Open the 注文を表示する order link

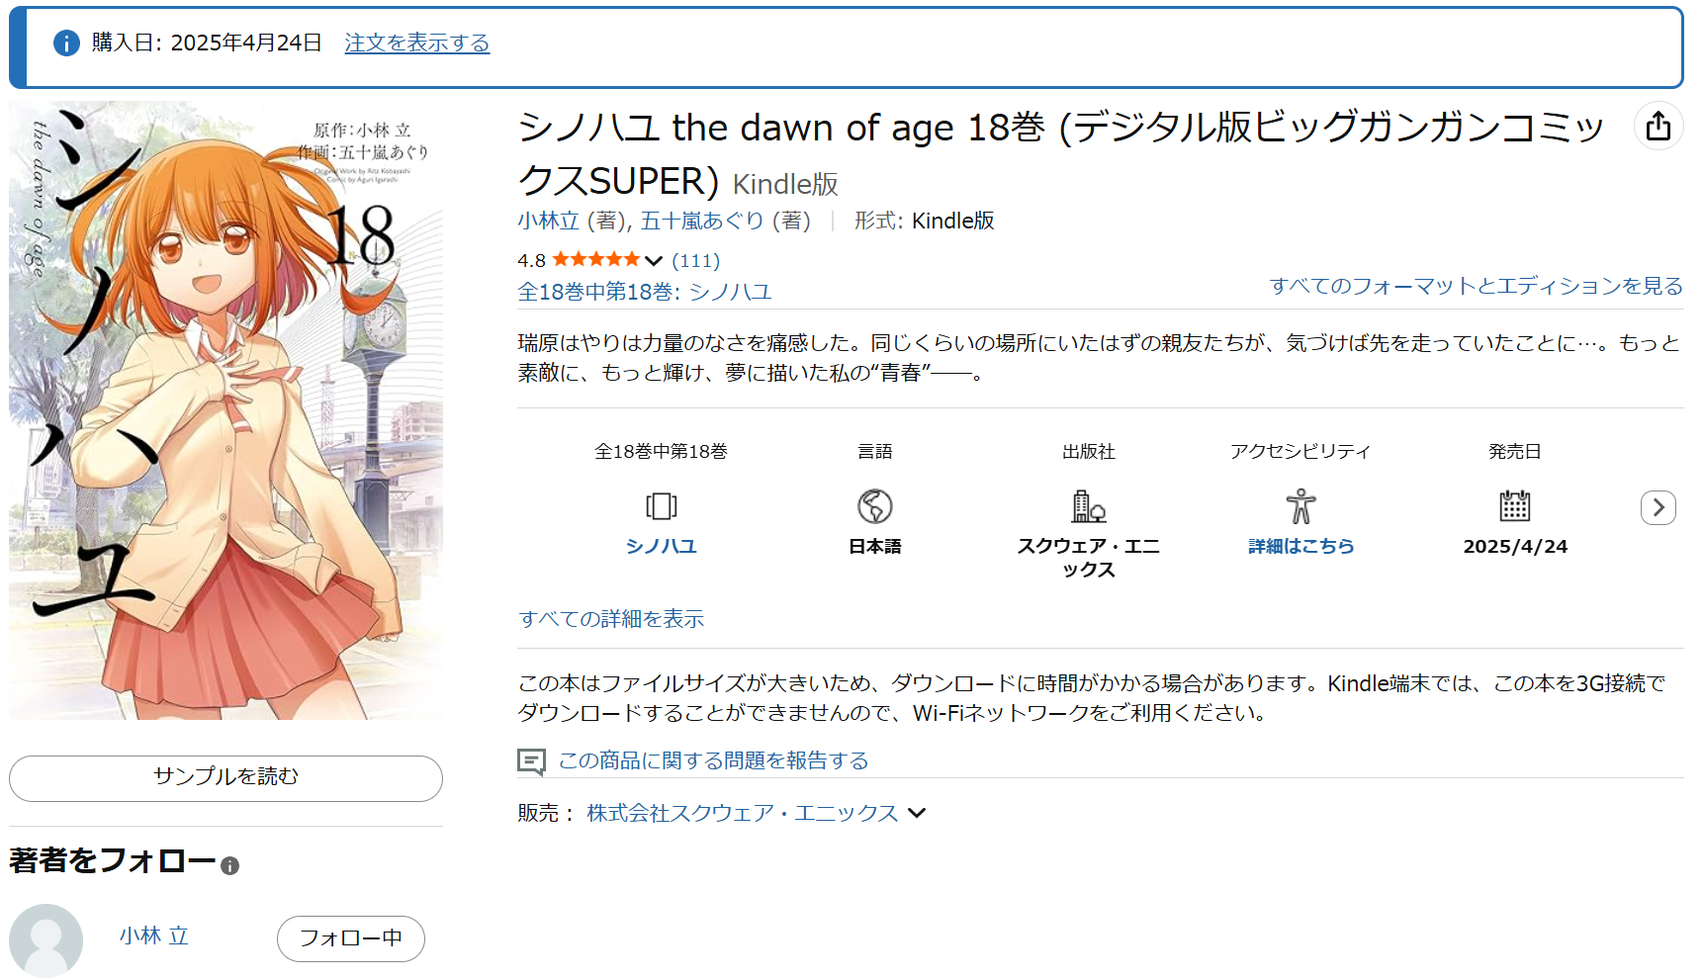(x=416, y=44)
